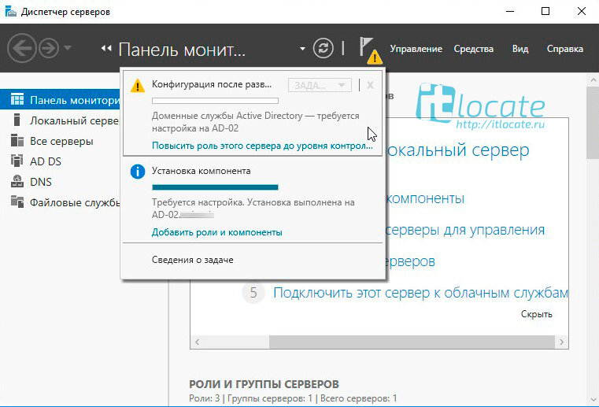This screenshot has height=407, width=599.
Task: Click vertical scrollbar down arrow
Action: [x=593, y=400]
